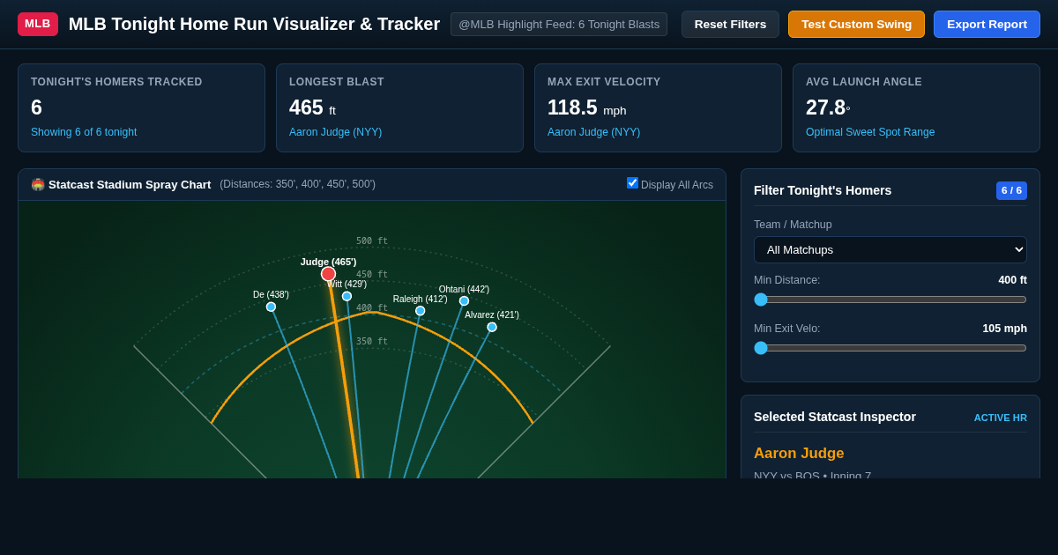
Task: Select Judge (465') home run marker
Action: (328, 274)
